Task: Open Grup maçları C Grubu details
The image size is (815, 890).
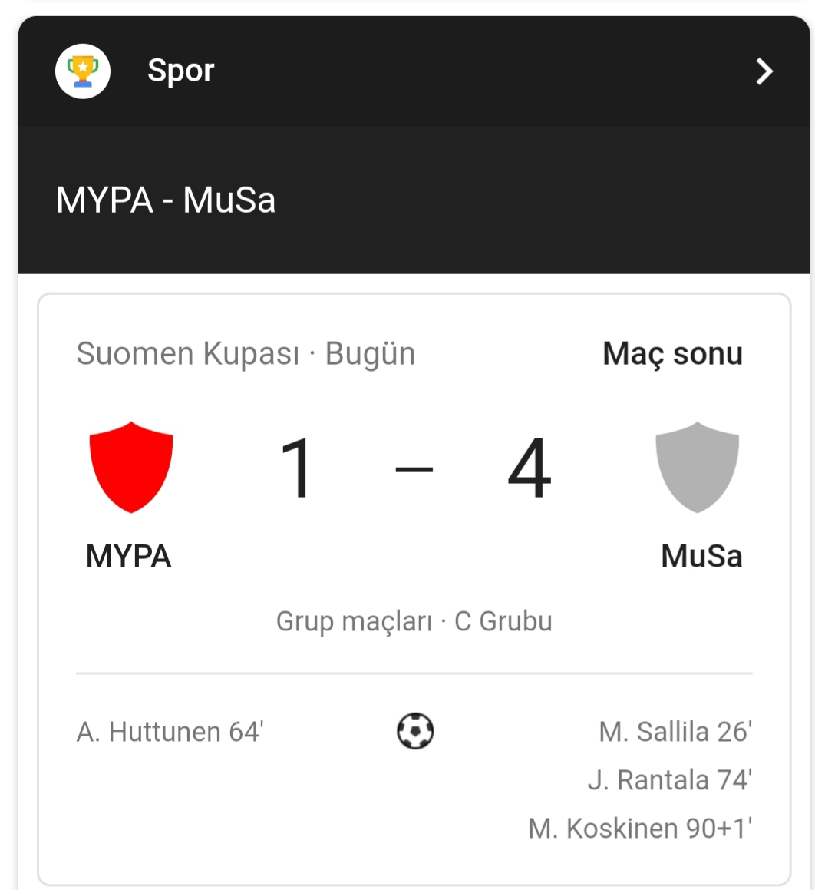Action: click(414, 621)
